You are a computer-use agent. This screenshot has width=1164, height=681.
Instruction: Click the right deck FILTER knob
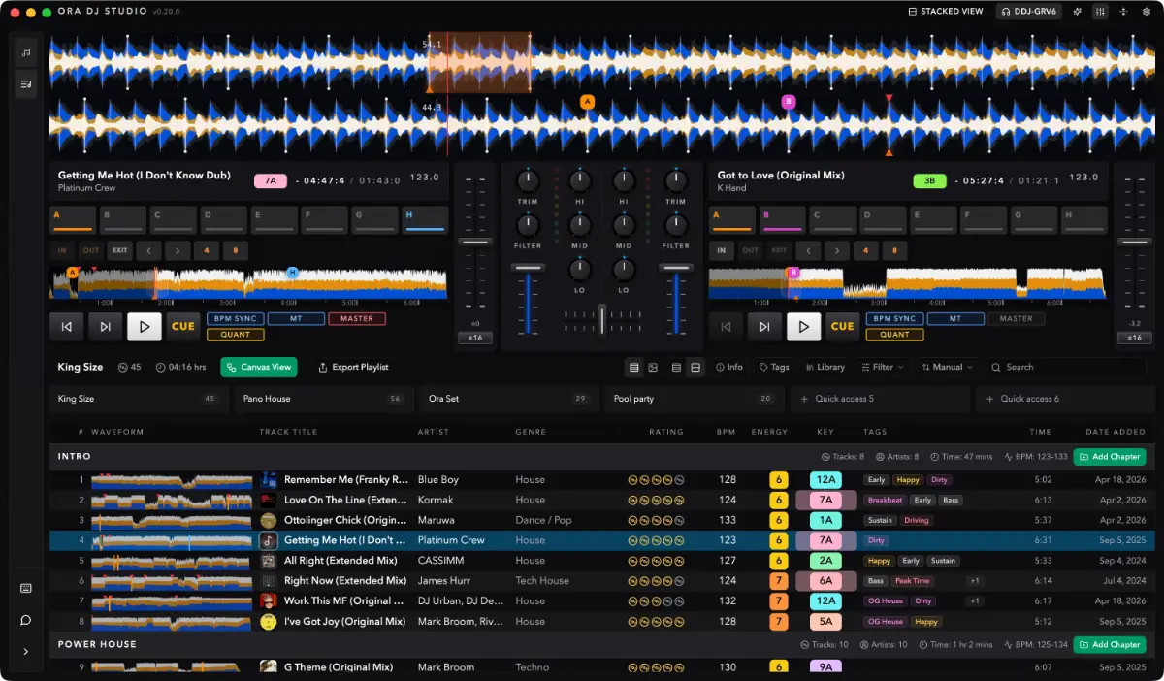click(x=675, y=225)
